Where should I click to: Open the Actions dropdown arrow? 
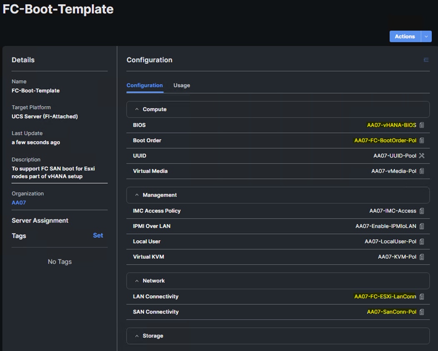tap(426, 36)
